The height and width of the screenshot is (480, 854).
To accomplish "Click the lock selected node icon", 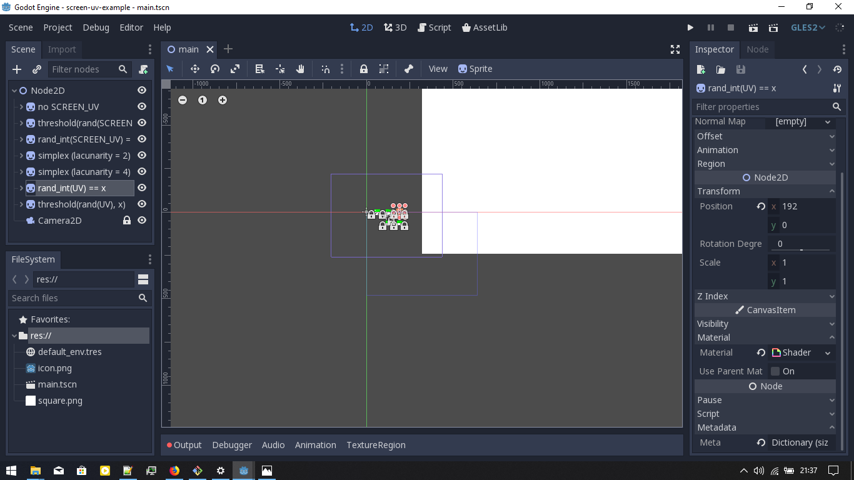I will coord(364,69).
